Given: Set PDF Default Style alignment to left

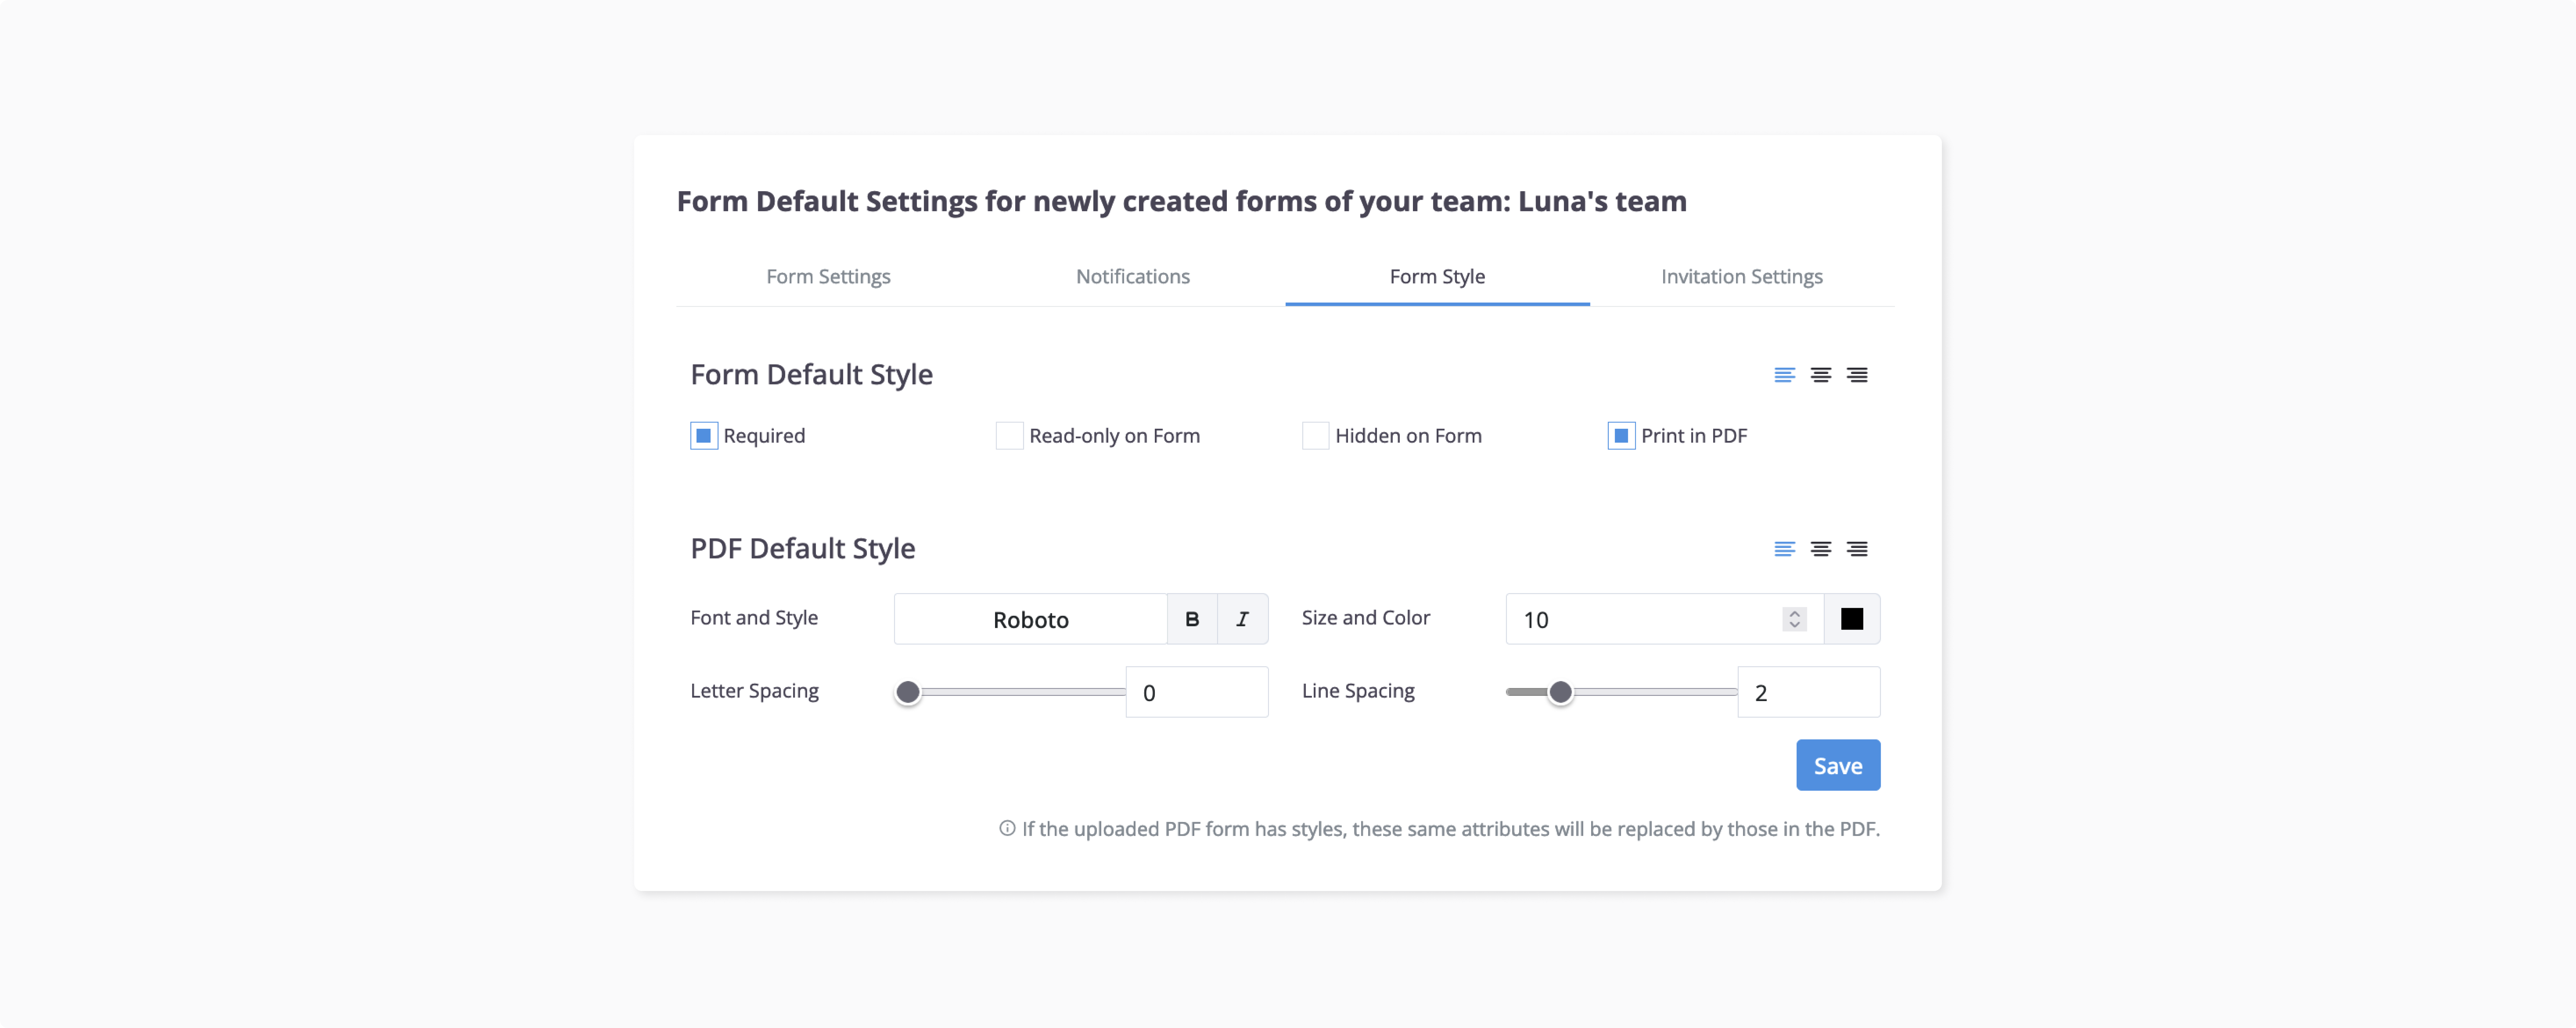Looking at the screenshot, I should click(x=1784, y=548).
